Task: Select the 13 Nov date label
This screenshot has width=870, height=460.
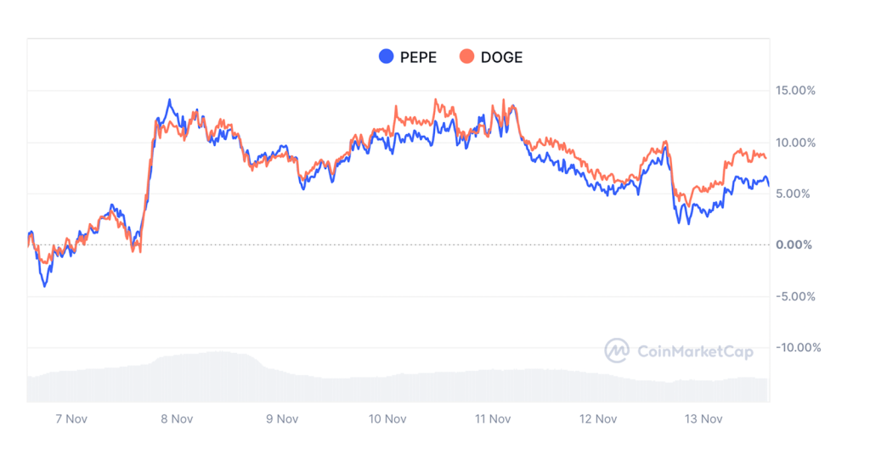Action: [x=703, y=418]
